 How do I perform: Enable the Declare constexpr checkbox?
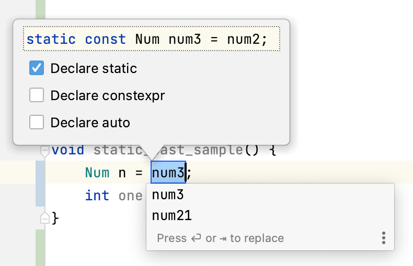pyautogui.click(x=37, y=95)
